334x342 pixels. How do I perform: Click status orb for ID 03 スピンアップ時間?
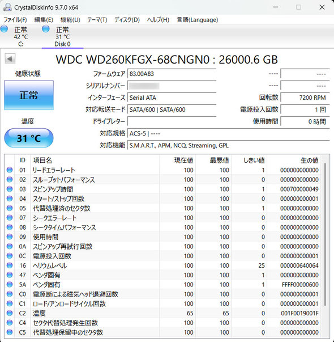click(x=10, y=189)
